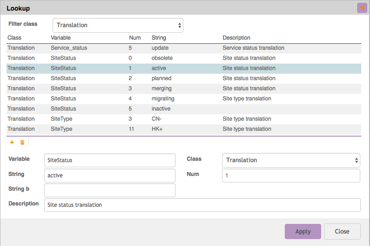Viewport: 370px width, 246px height.
Task: Click the trash delete-record icon
Action: pyautogui.click(x=22, y=143)
